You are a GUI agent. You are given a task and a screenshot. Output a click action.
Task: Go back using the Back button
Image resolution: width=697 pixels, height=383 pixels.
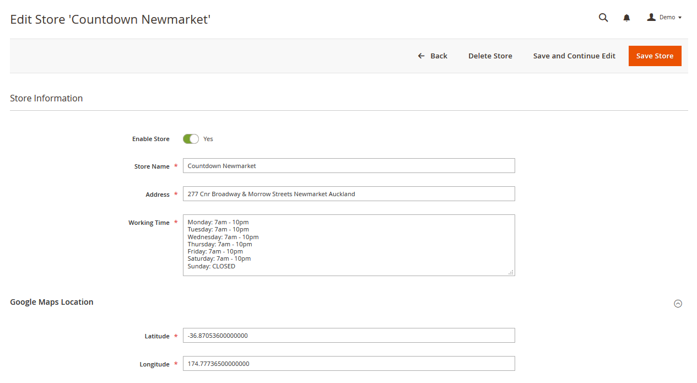point(433,56)
